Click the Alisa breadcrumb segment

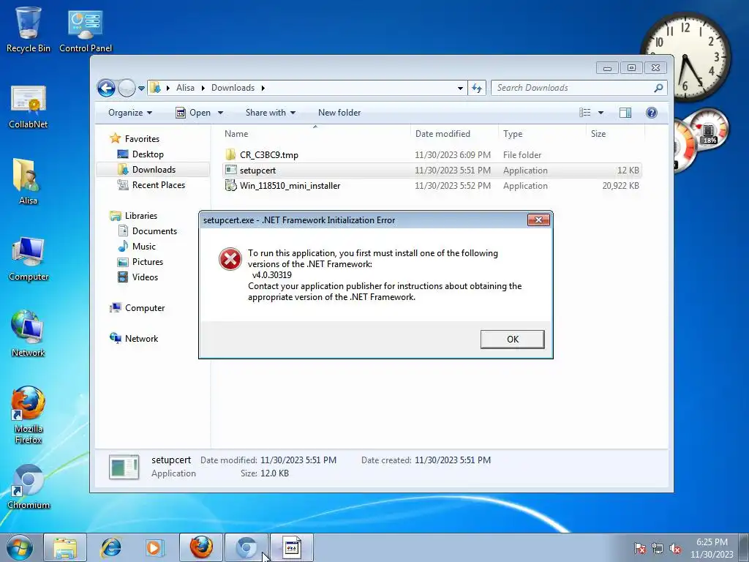tap(185, 88)
